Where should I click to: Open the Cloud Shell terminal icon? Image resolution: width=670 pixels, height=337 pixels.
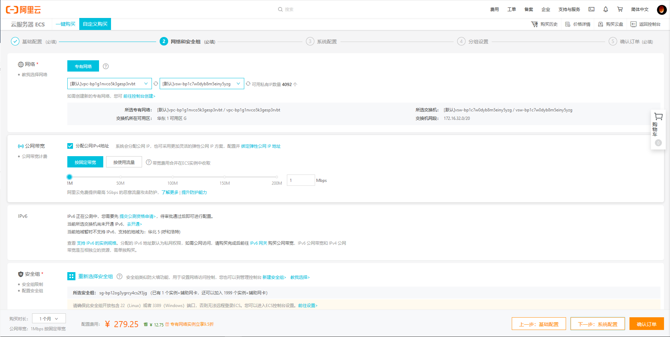[591, 10]
